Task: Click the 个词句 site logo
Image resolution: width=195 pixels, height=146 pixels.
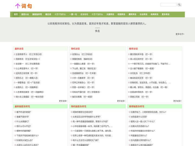Action: click(24, 6)
